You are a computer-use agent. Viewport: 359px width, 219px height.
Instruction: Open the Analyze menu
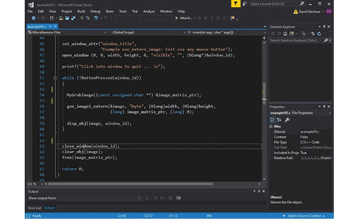149,11
